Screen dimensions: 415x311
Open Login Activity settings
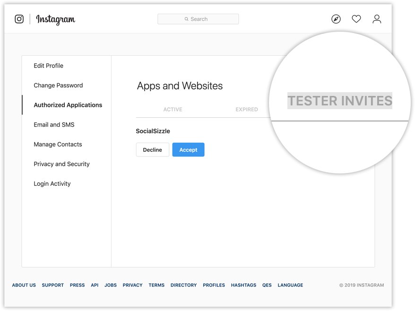(x=52, y=184)
